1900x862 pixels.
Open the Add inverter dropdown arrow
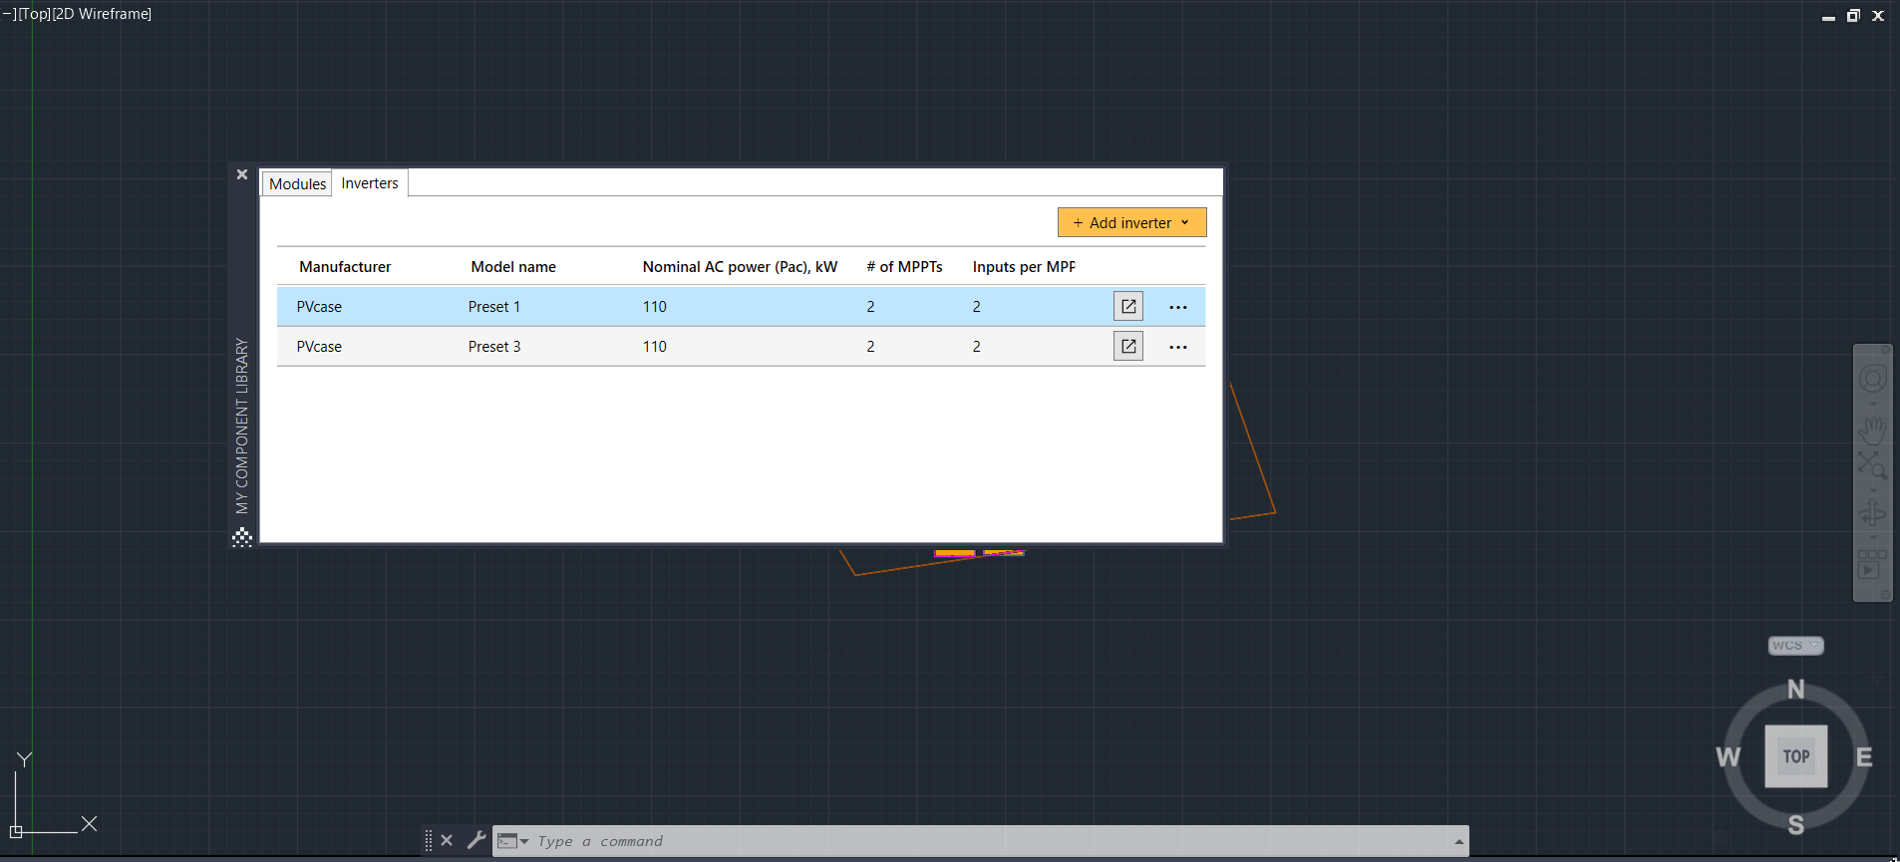1185,222
